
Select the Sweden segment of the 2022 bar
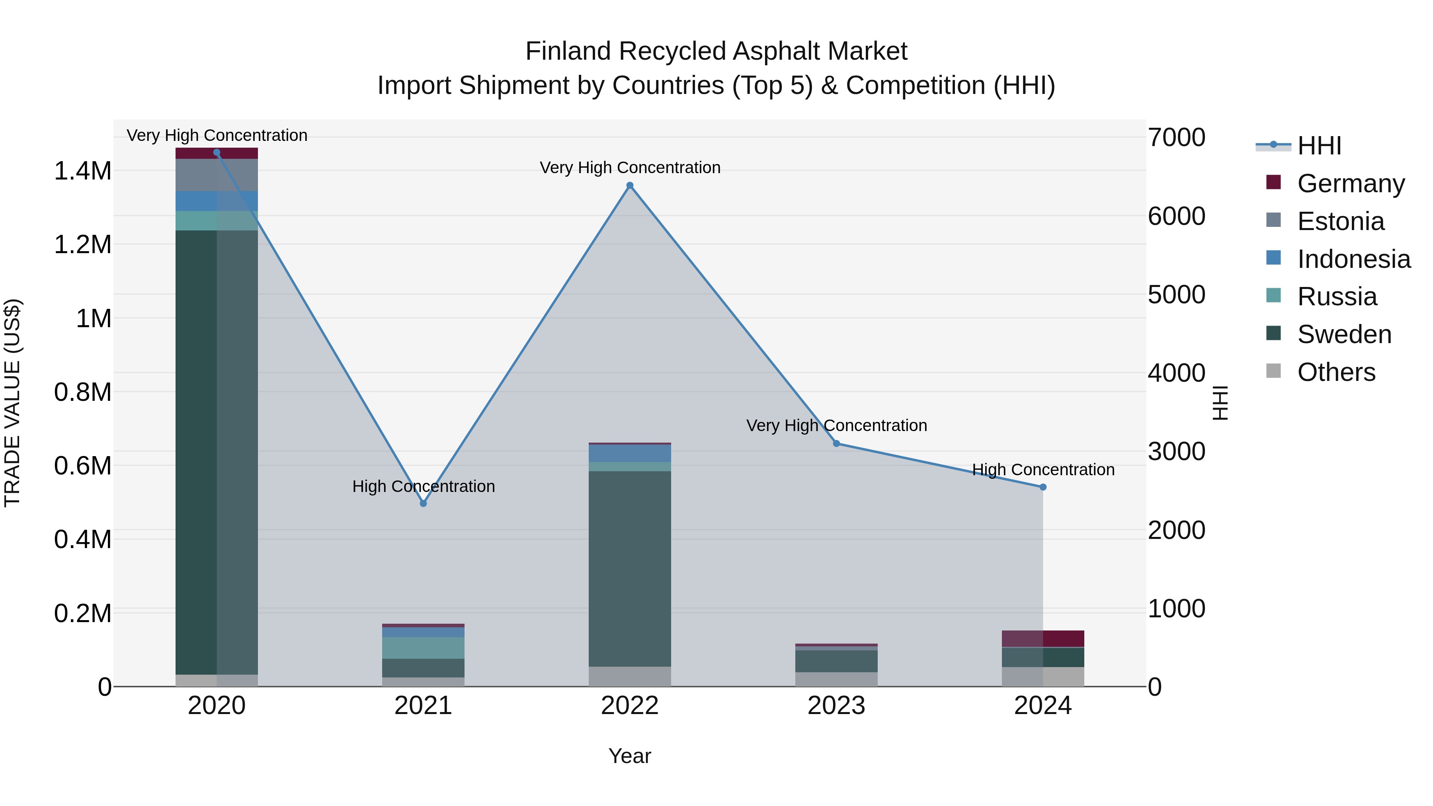[630, 569]
